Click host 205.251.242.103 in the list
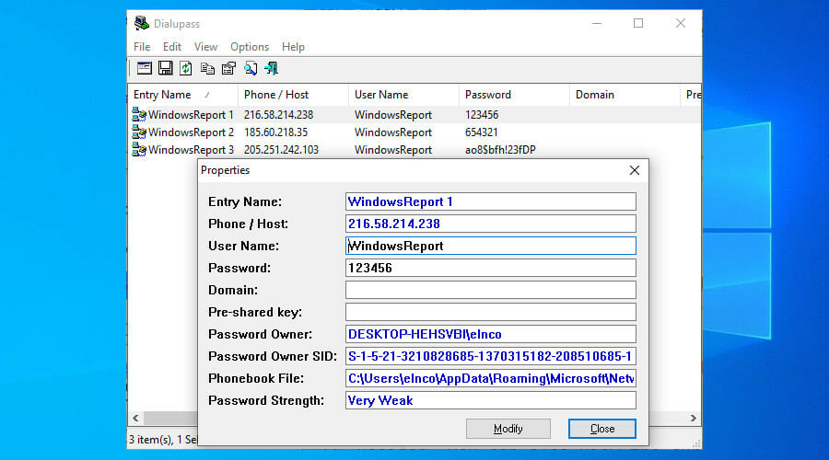Screen dimensions: 829x460 (281, 149)
